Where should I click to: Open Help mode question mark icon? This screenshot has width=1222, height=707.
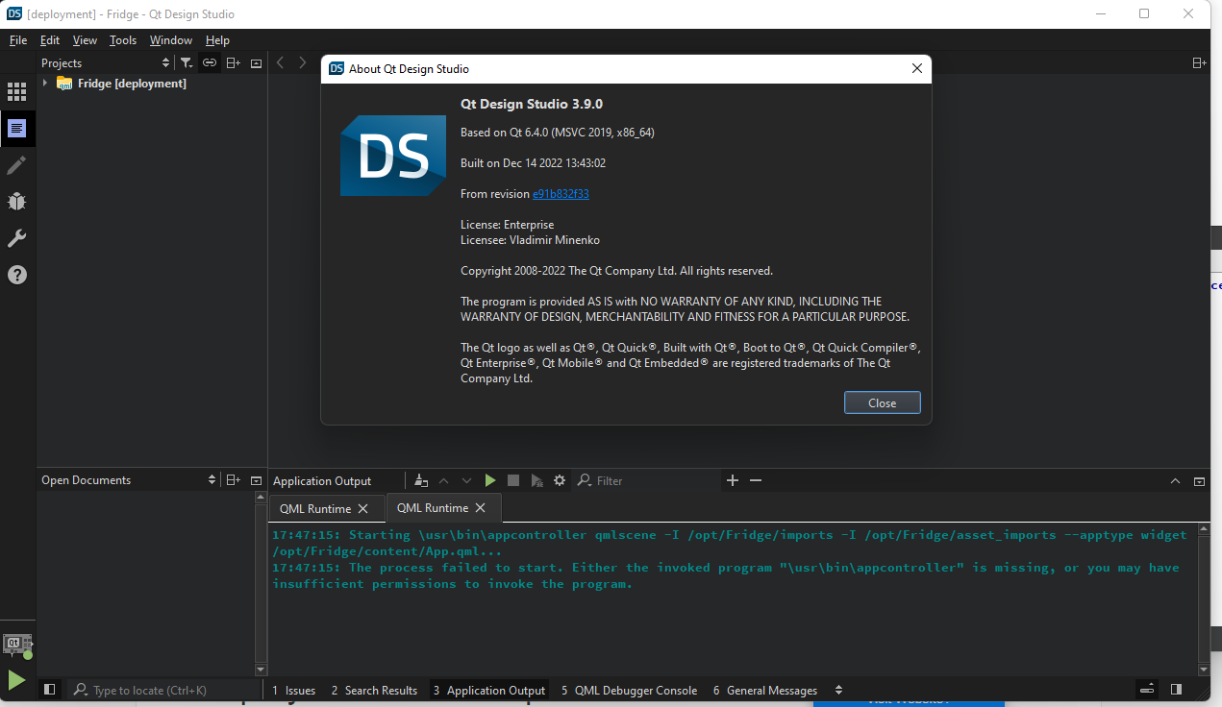(x=16, y=275)
